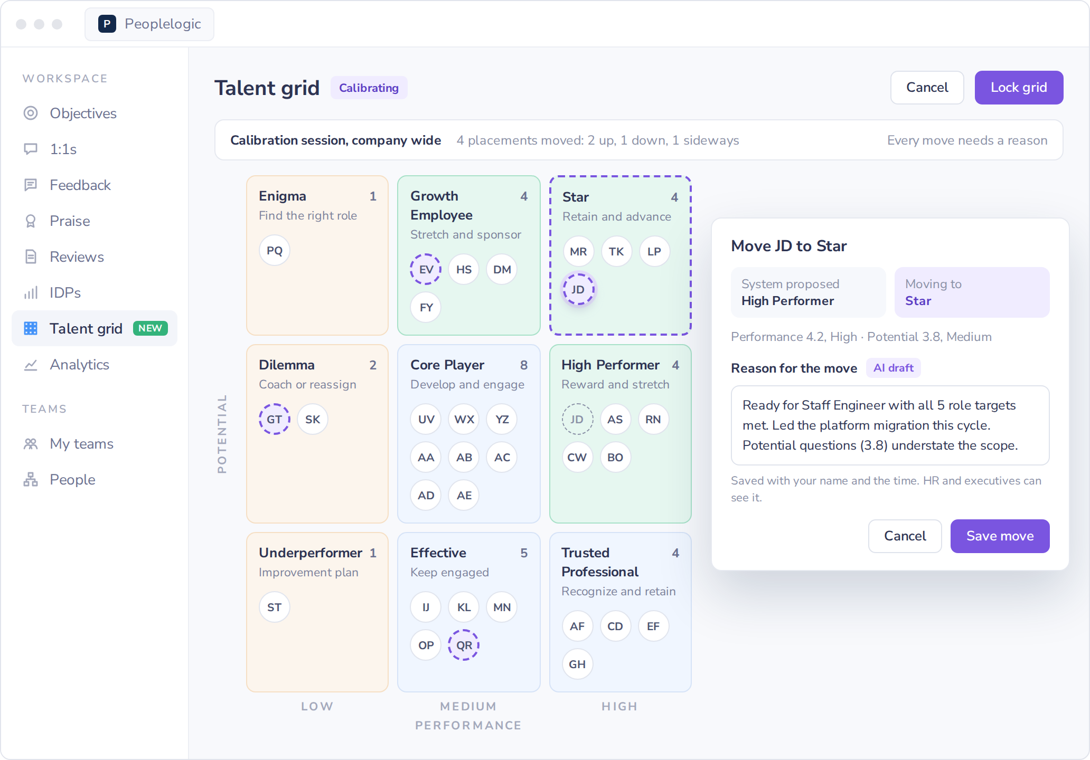Select the GT avatar in Dilemma
The height and width of the screenshot is (760, 1090).
point(274,419)
